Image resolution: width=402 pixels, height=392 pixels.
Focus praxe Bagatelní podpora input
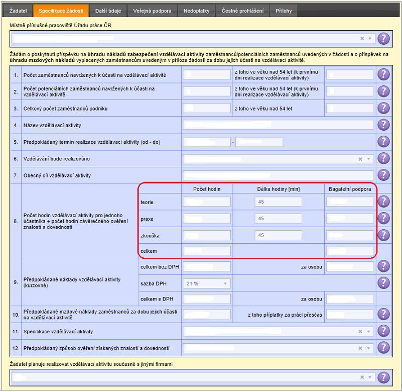tap(350, 219)
